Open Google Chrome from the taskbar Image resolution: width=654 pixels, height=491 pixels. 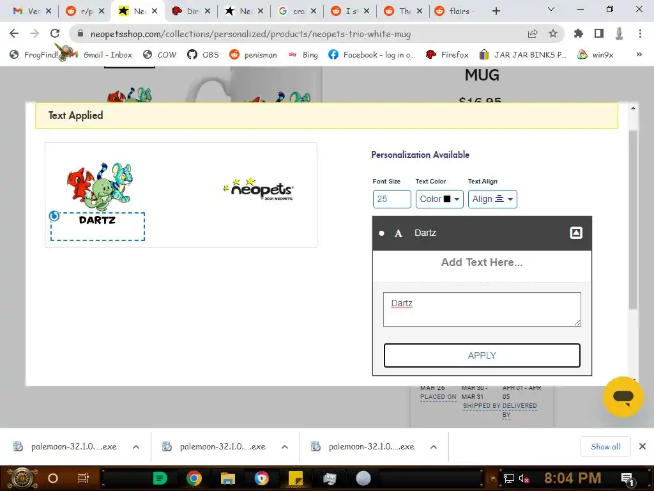[194, 478]
